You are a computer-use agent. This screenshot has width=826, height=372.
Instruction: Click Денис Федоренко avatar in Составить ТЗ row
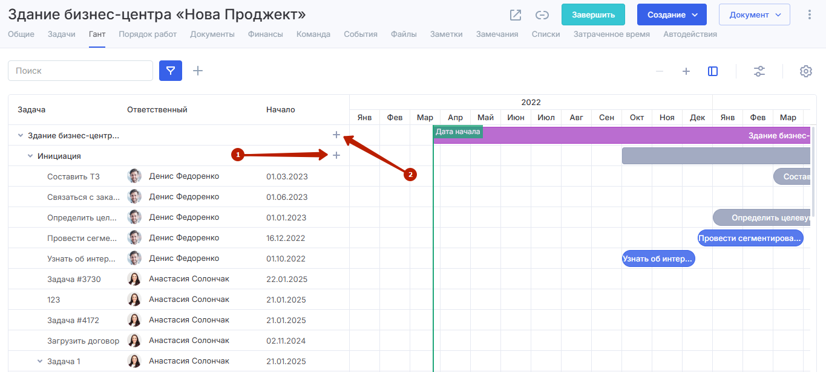coord(134,176)
